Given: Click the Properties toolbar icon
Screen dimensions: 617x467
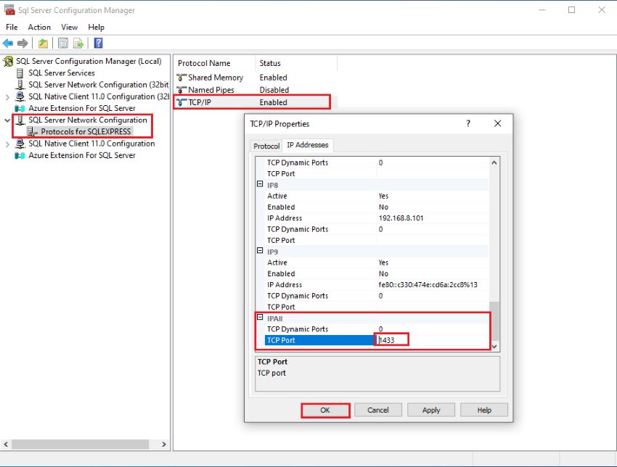Looking at the screenshot, I should point(63,44).
